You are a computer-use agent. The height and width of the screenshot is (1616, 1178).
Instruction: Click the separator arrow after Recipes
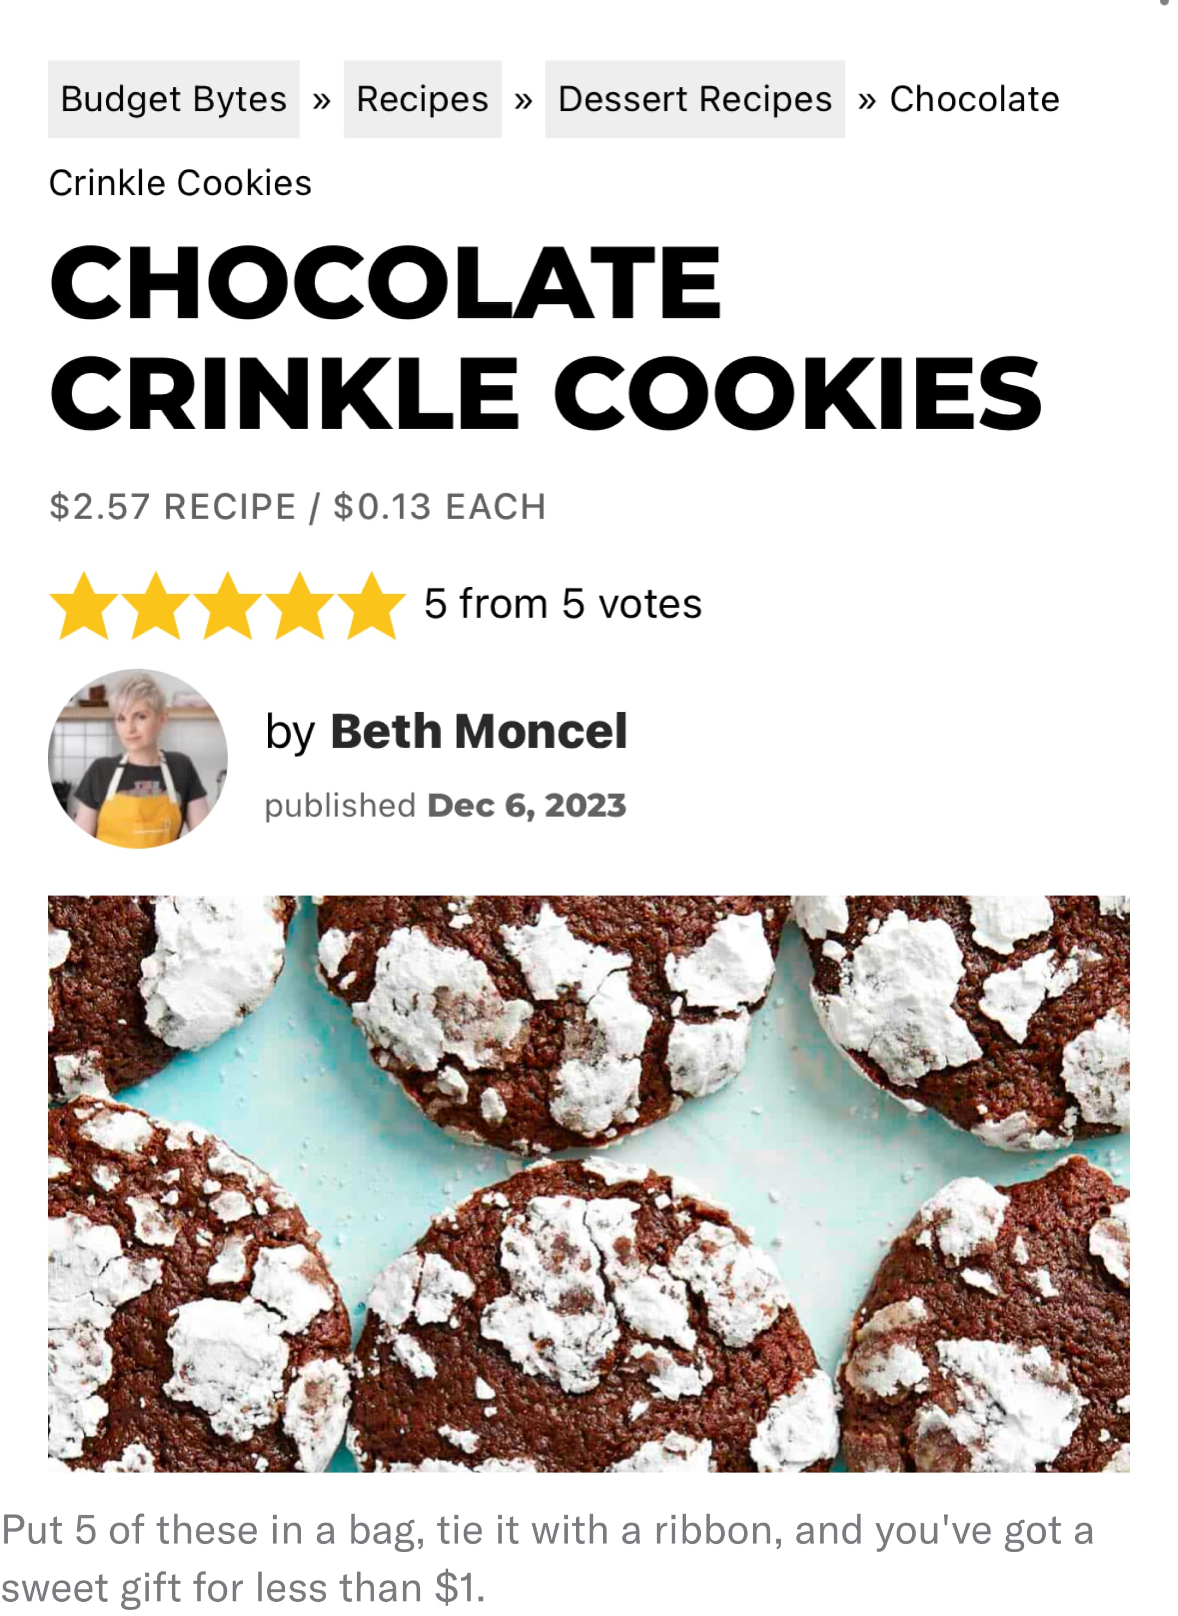pyautogui.click(x=524, y=100)
